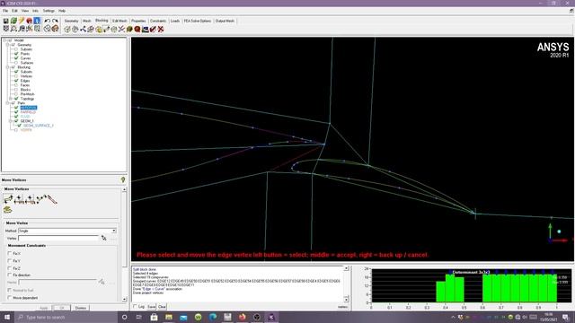575x323 pixels.
Task: Click the Undo arrow icon
Action: (x=47, y=21)
